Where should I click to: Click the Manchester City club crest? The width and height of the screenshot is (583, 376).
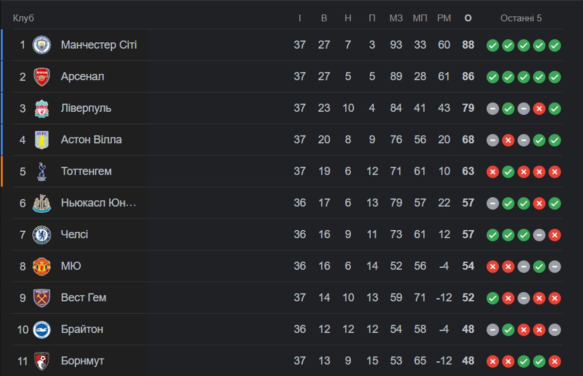41,45
